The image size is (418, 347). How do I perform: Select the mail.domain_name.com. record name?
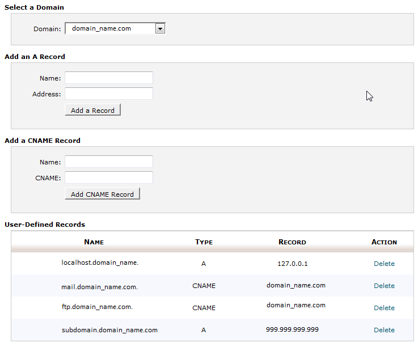(100, 287)
